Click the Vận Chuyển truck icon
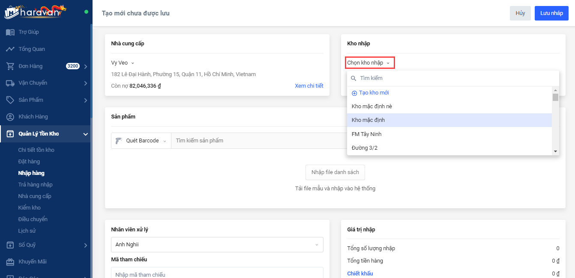This screenshot has width=575, height=278. (x=10, y=83)
